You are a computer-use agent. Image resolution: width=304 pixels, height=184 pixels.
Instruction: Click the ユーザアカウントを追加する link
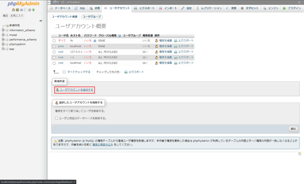[76, 90]
